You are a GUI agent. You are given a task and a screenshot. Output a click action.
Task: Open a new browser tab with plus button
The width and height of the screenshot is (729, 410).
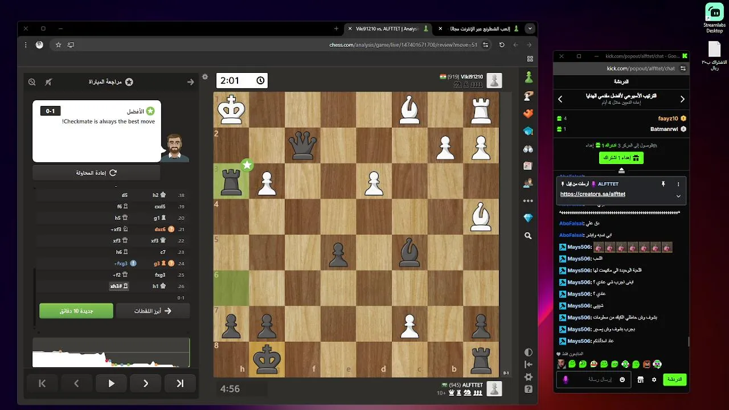click(x=336, y=28)
